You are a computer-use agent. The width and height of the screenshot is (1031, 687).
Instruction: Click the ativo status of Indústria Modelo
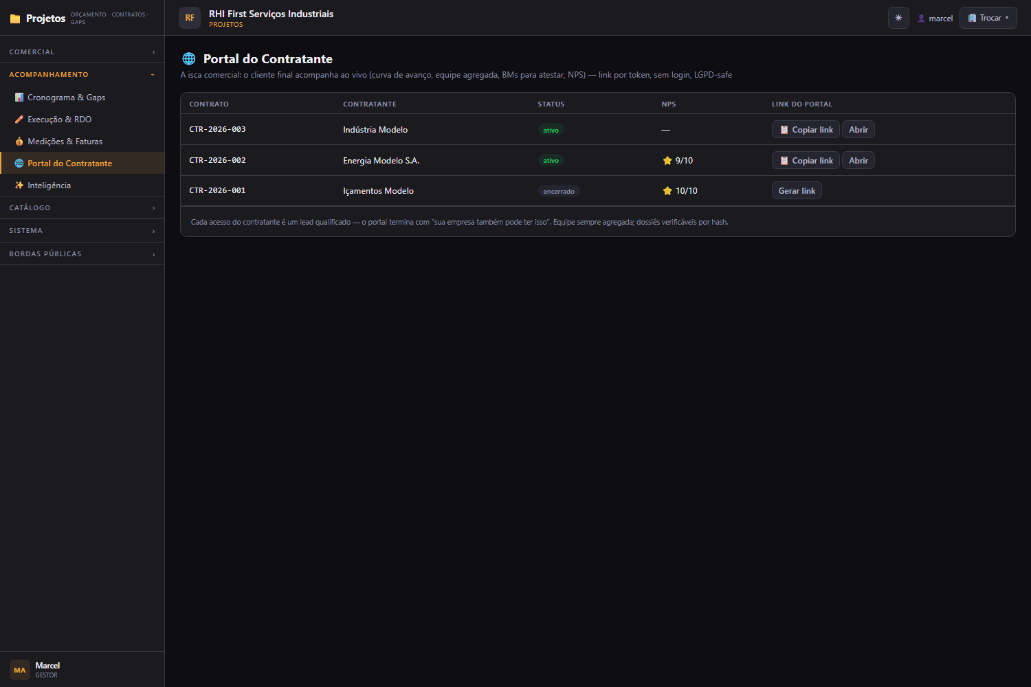[551, 130]
